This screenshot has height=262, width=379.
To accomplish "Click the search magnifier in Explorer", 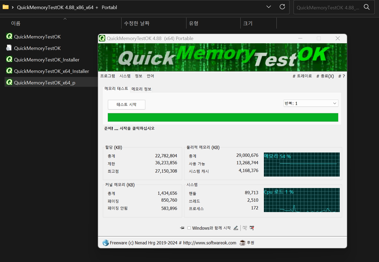I will pyautogui.click(x=367, y=7).
